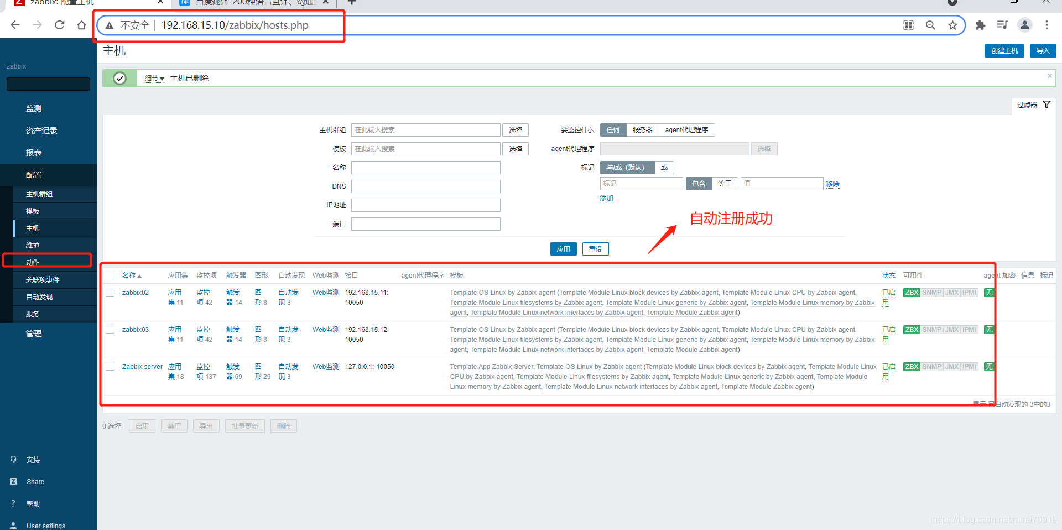Open 主机群组 in the sidebar
The height and width of the screenshot is (530, 1062).
[55, 194]
